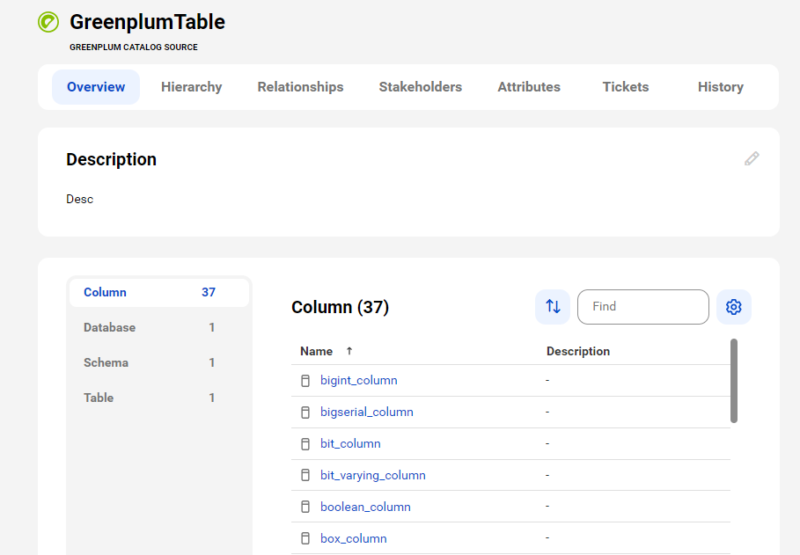This screenshot has width=800, height=555.
Task: Open the bigserial_column link
Action: 367,413
